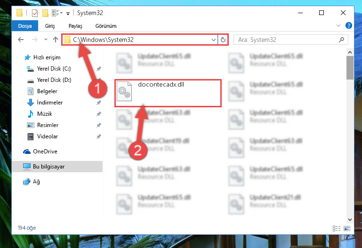362x248 pixels.
Task: Click the pin icon next to Müzik
Action: (x=98, y=114)
